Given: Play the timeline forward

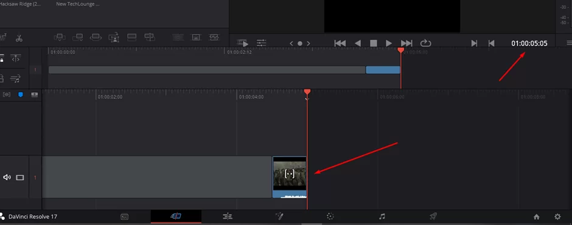Looking at the screenshot, I should coord(389,43).
